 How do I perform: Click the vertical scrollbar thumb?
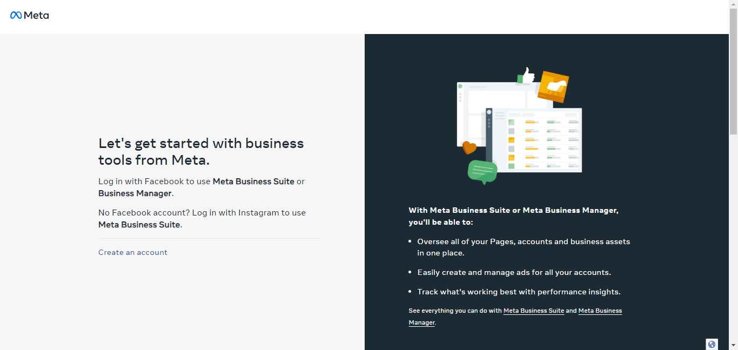(733, 71)
